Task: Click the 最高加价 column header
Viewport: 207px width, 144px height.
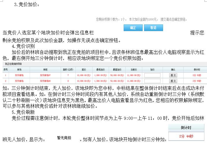Action: click(117, 69)
